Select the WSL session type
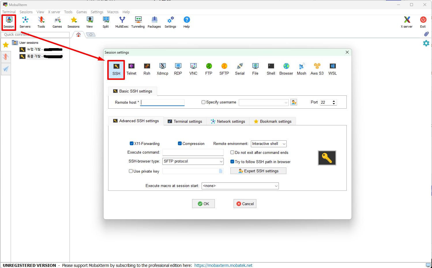 tap(333, 69)
